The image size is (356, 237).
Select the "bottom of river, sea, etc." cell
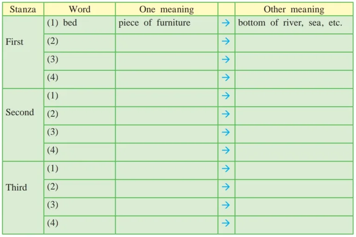[x=294, y=23]
